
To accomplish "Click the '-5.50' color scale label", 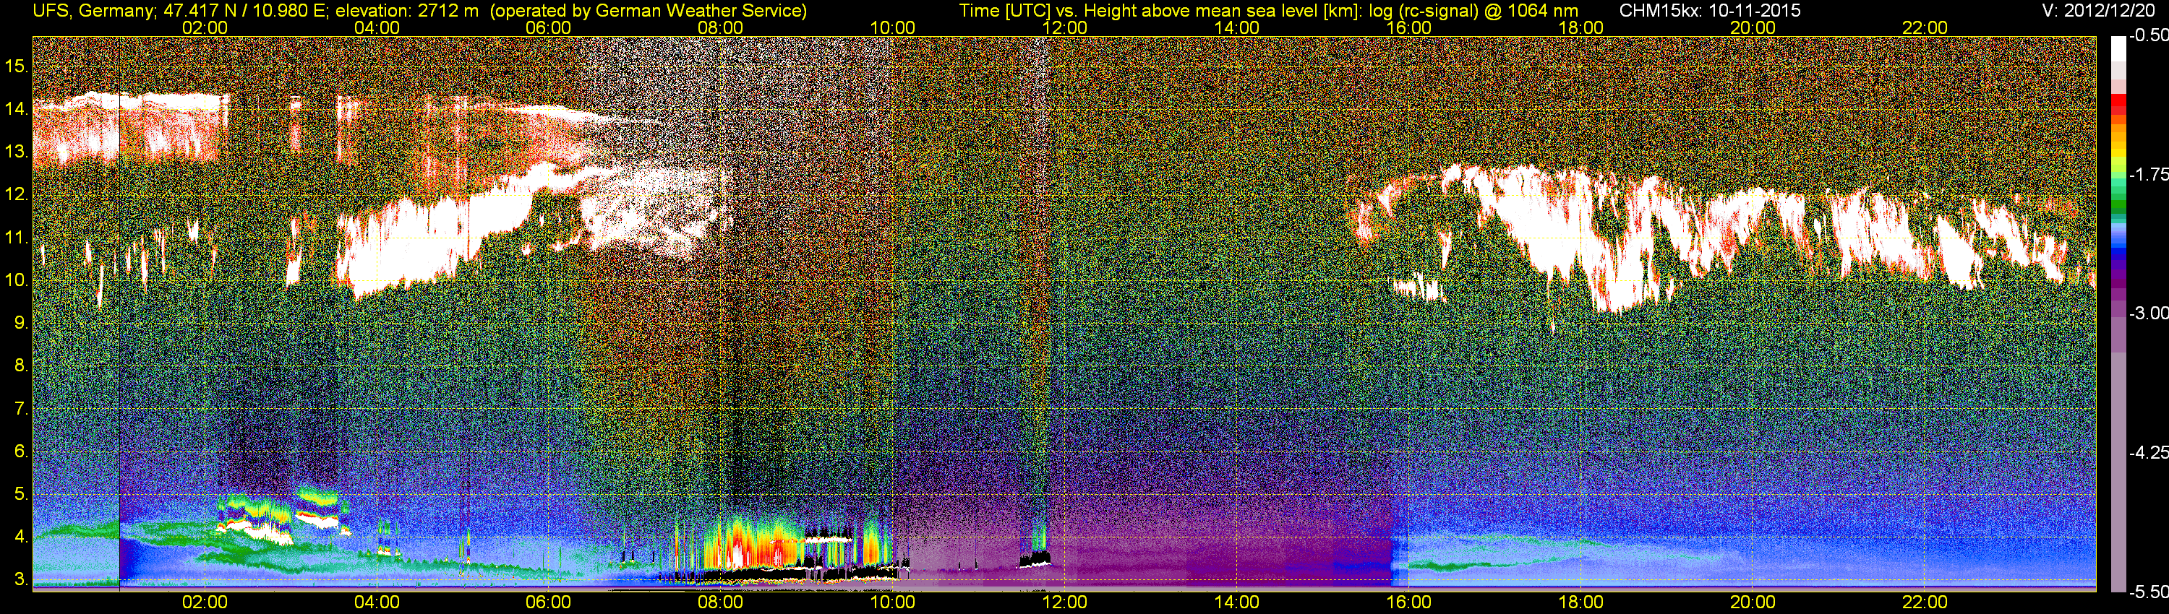I will tap(2148, 592).
